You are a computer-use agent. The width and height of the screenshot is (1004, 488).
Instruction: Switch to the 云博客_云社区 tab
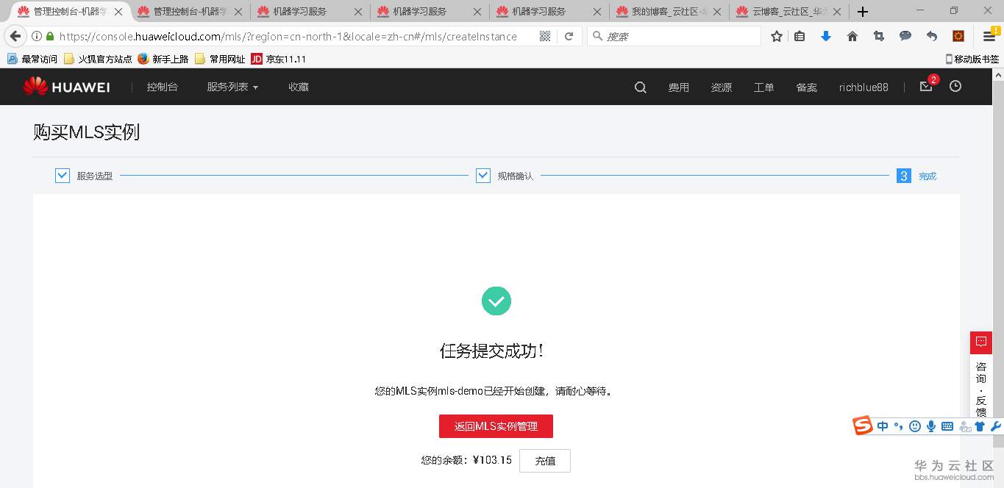coord(784,12)
